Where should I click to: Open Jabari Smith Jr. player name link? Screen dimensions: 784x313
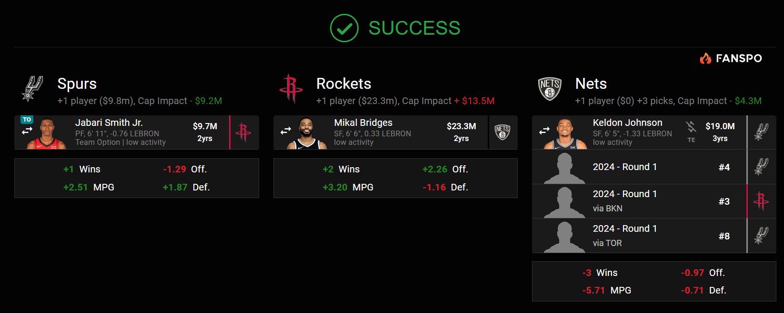109,123
